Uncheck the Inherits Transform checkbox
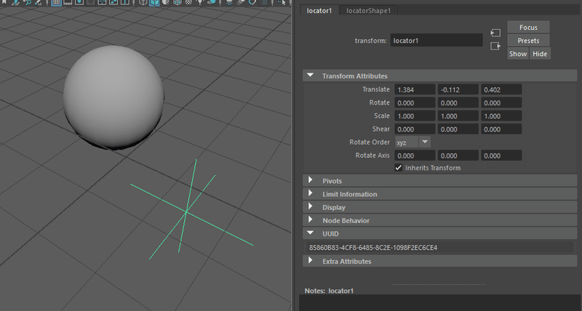Screen dimensions: 582x311 398,168
